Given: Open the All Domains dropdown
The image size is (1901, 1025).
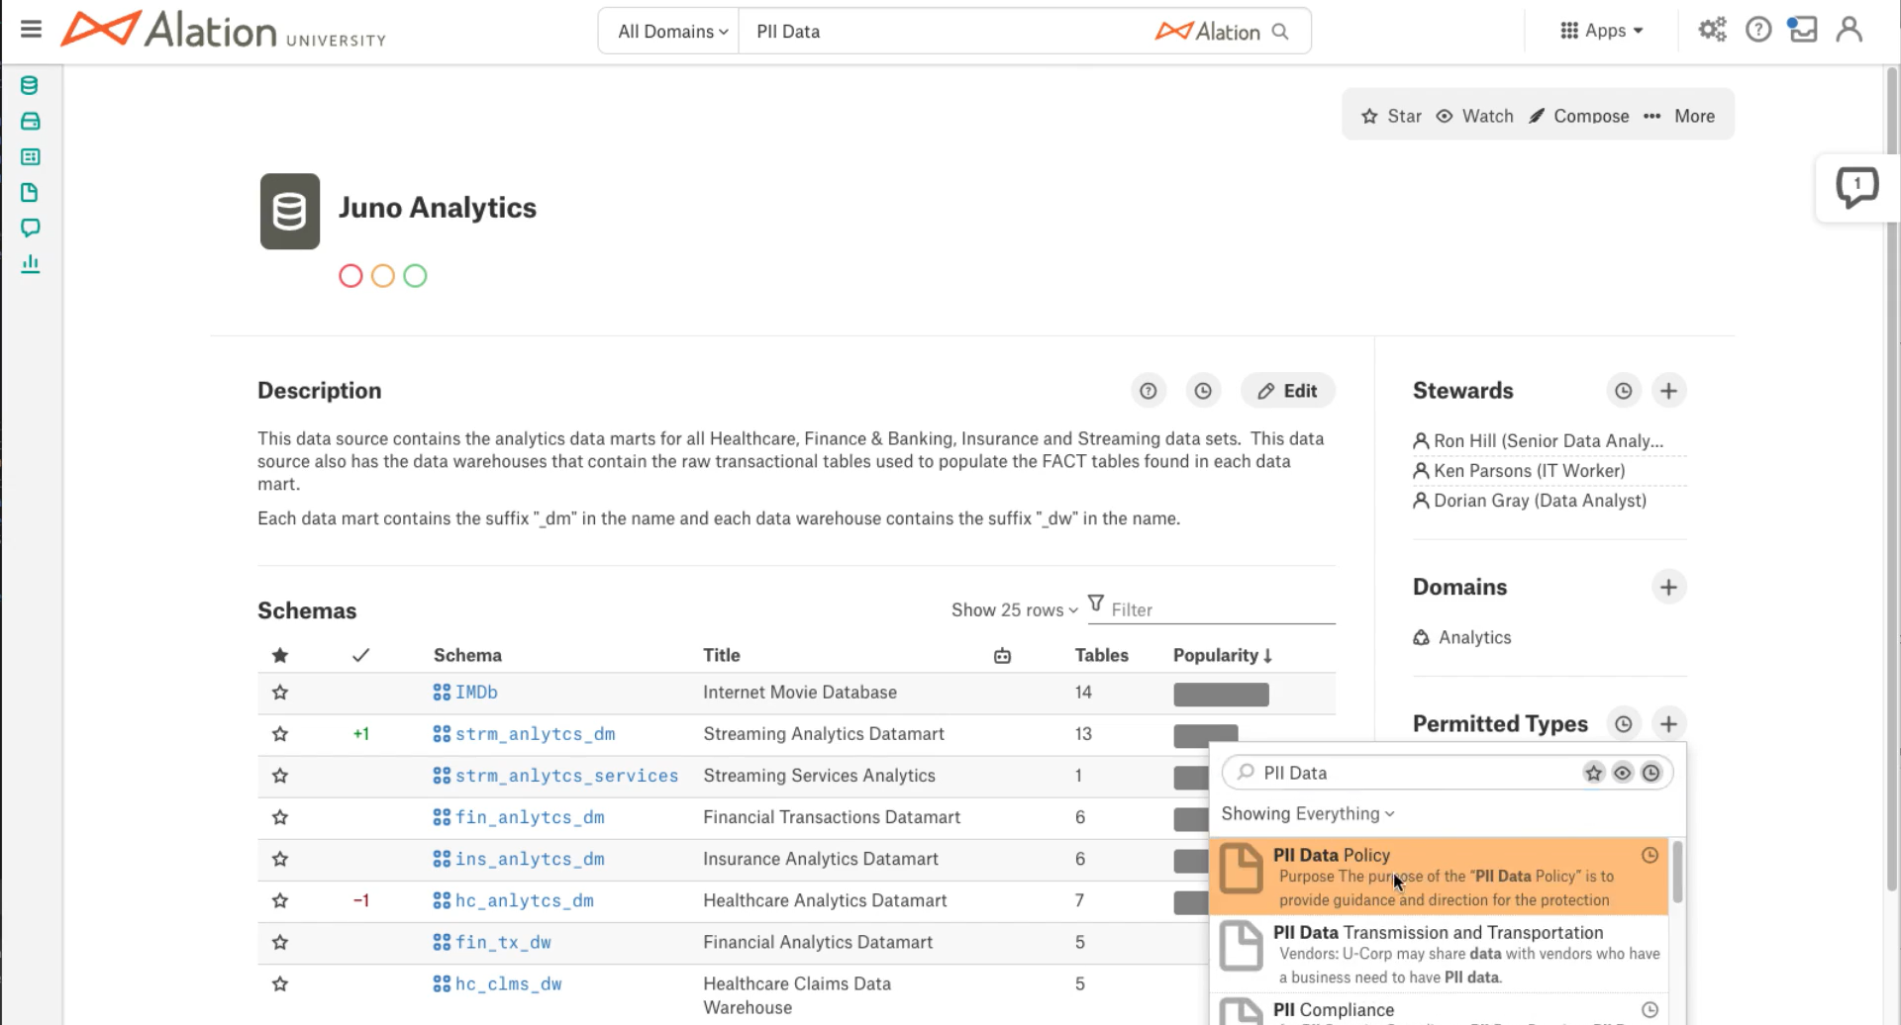Looking at the screenshot, I should pyautogui.click(x=672, y=32).
